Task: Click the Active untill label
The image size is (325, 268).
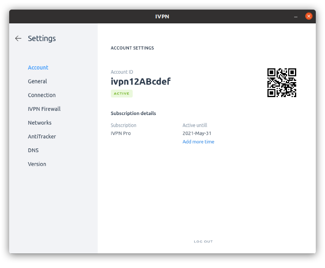Action: coord(195,125)
